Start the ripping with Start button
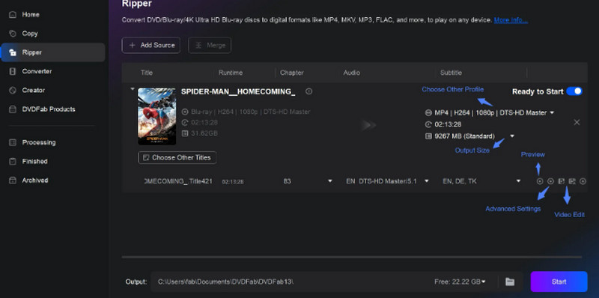The height and width of the screenshot is (298, 599). tap(559, 282)
